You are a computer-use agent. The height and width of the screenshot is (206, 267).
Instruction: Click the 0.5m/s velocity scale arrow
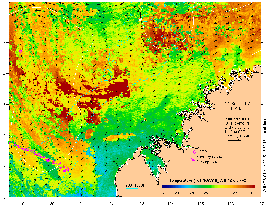[x=235, y=140]
